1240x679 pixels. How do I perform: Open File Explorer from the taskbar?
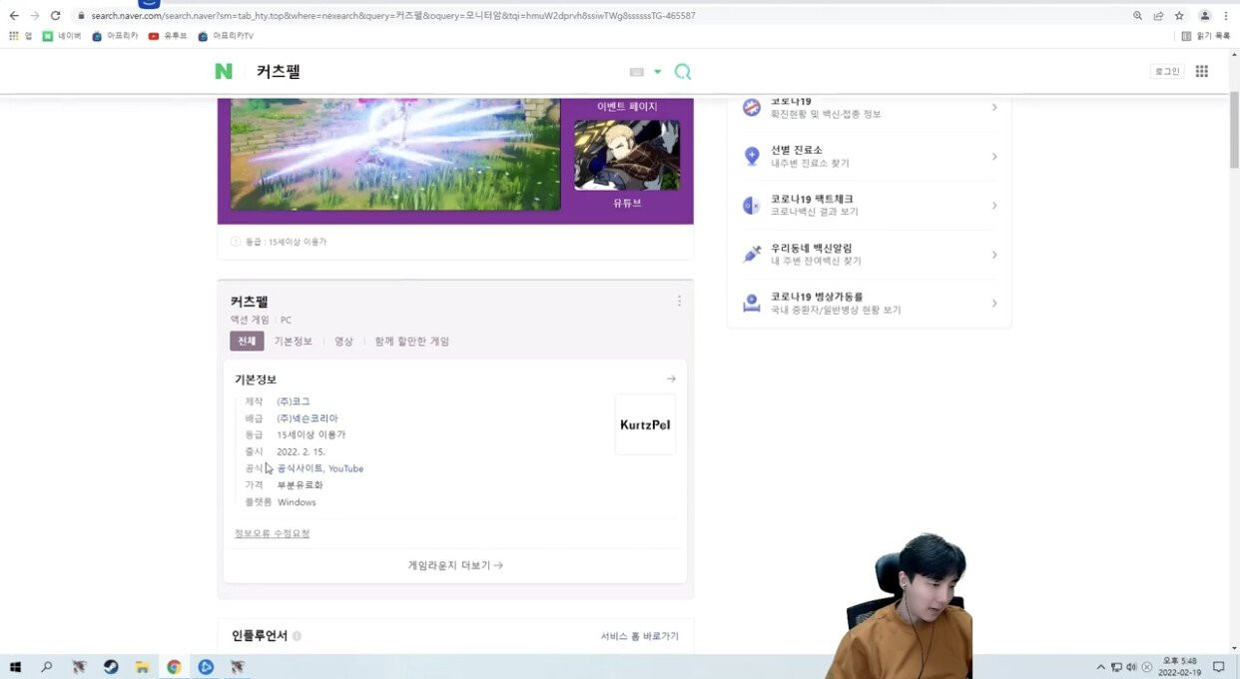coord(143,667)
